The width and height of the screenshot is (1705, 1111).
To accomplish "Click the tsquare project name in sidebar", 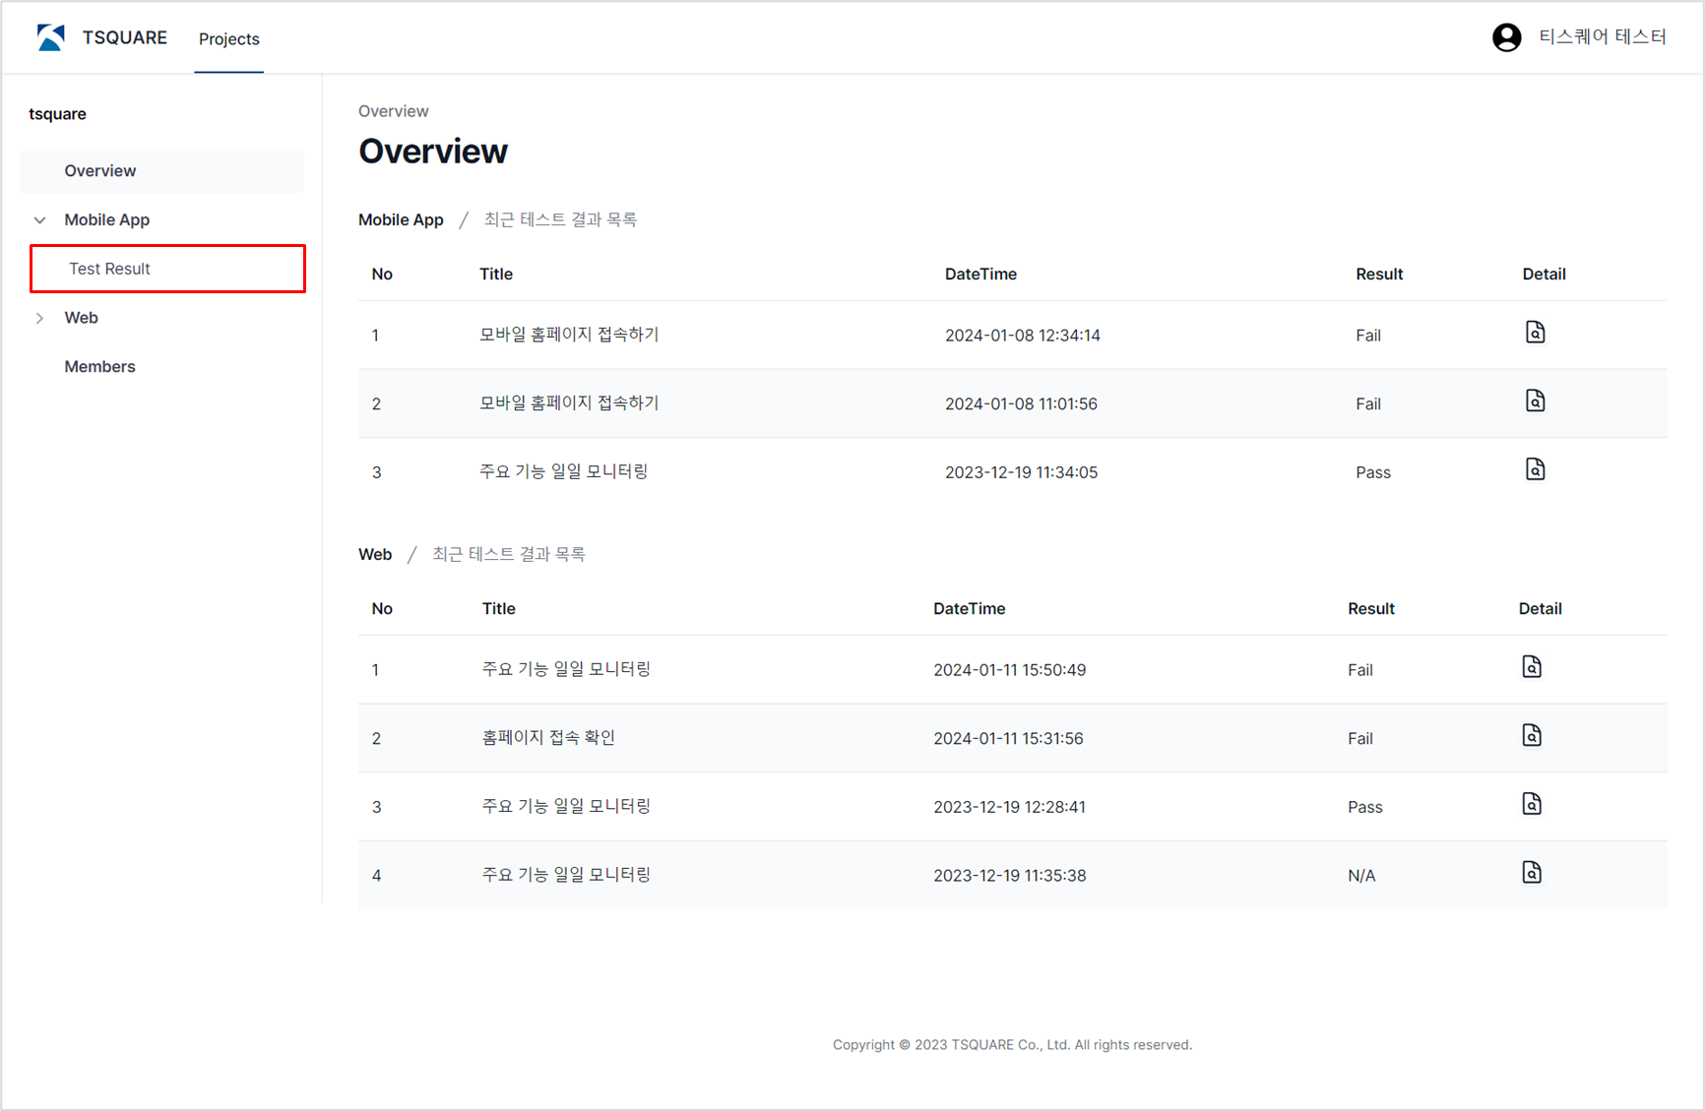I will point(57,114).
